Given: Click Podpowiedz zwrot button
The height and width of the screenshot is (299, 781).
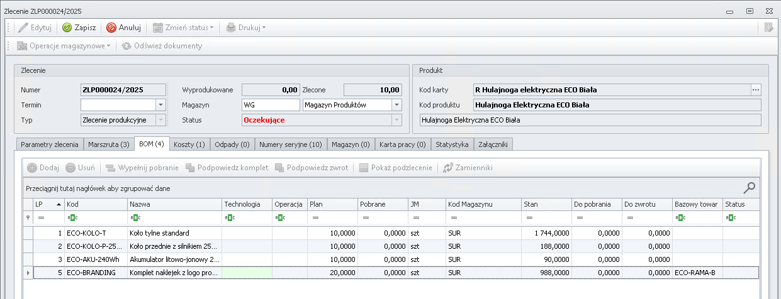Looking at the screenshot, I should point(312,168).
